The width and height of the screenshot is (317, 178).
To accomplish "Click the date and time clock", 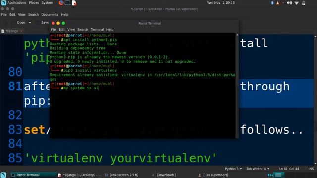I will coord(220,3).
